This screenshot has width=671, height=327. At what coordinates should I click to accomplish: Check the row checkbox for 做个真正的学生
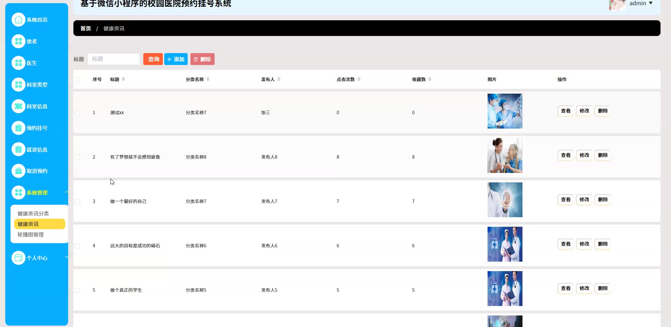pos(78,290)
